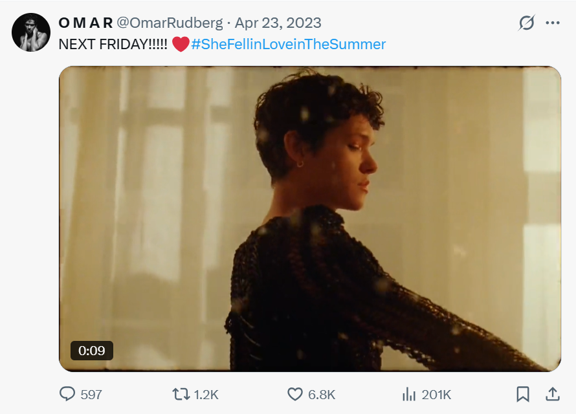Viewport: 576px width, 414px height.
Task: Click the display name O M A R
Action: coord(85,23)
